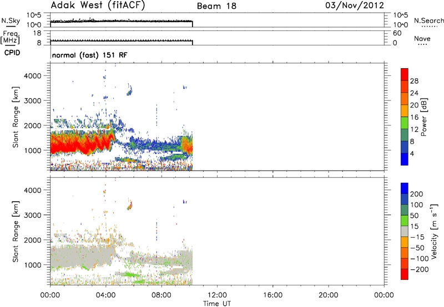
Task: Click the 'N.Sky' legend label
Action: [x=11, y=21]
